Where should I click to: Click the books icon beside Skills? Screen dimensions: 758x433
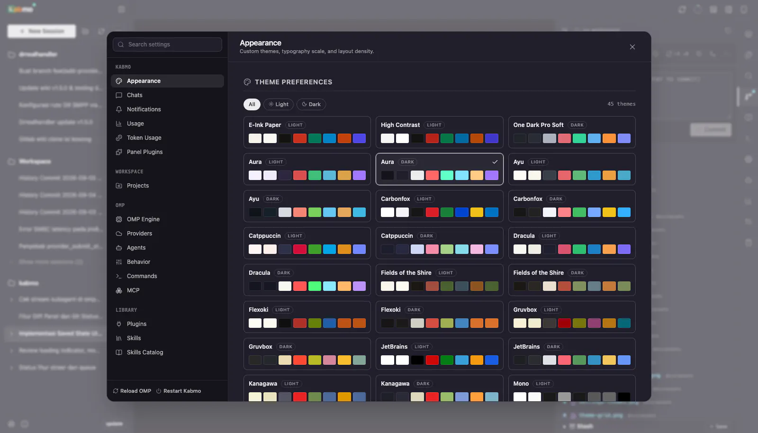click(119, 338)
